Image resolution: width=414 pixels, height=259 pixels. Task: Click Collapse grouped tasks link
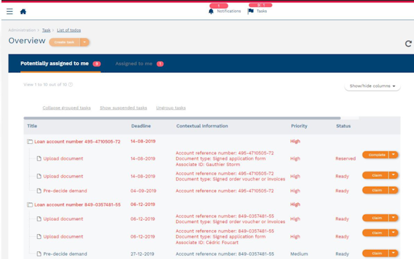[66, 107]
